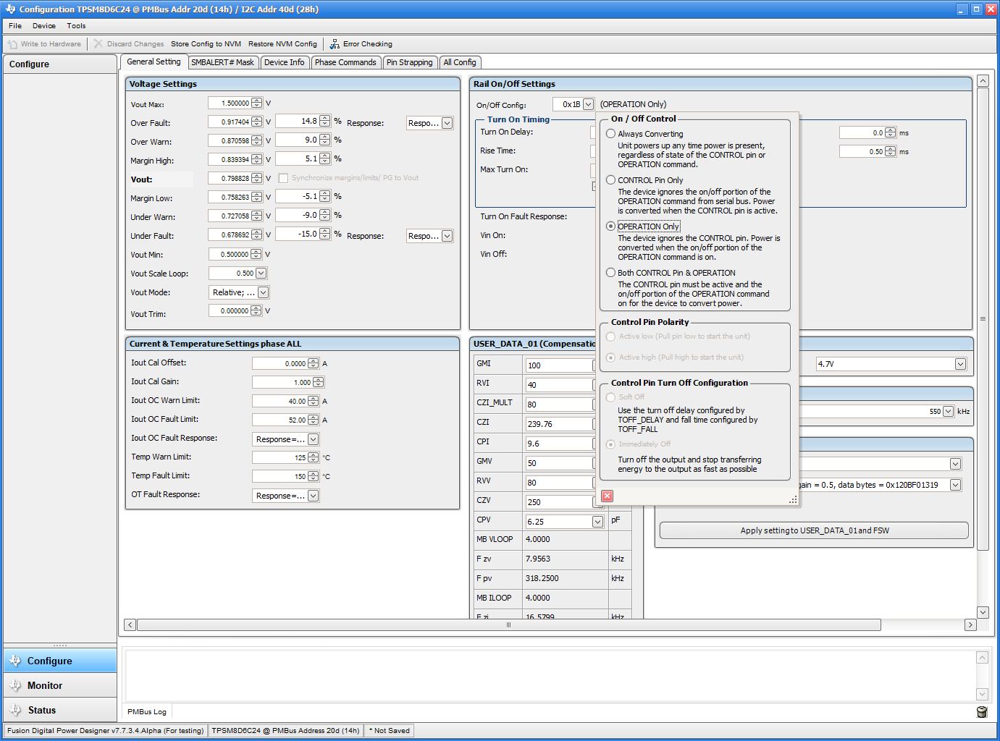The width and height of the screenshot is (1000, 741).
Task: Open the Device menu
Action: tap(44, 25)
